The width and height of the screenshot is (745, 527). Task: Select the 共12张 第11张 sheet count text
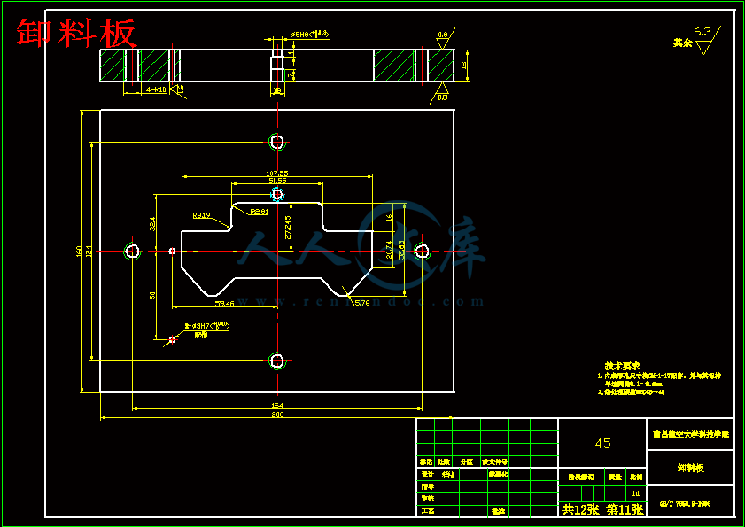click(x=602, y=510)
